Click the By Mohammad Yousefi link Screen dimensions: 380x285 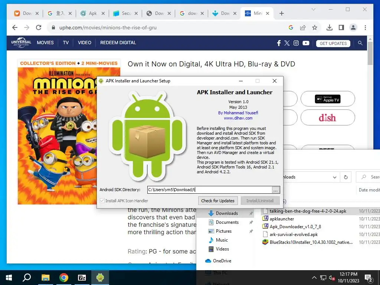pos(238,113)
